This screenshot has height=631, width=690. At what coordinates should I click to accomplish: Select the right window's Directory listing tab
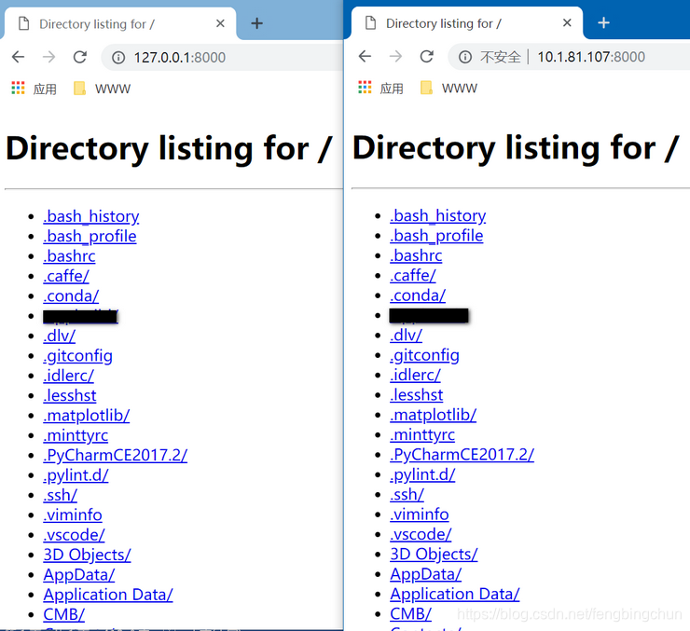[x=466, y=23]
